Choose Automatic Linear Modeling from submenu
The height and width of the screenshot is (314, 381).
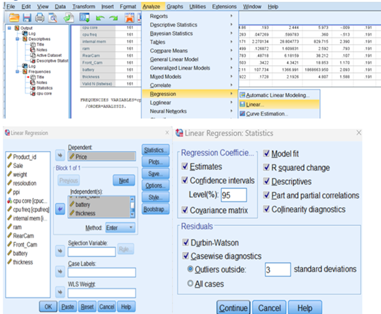(x=279, y=95)
